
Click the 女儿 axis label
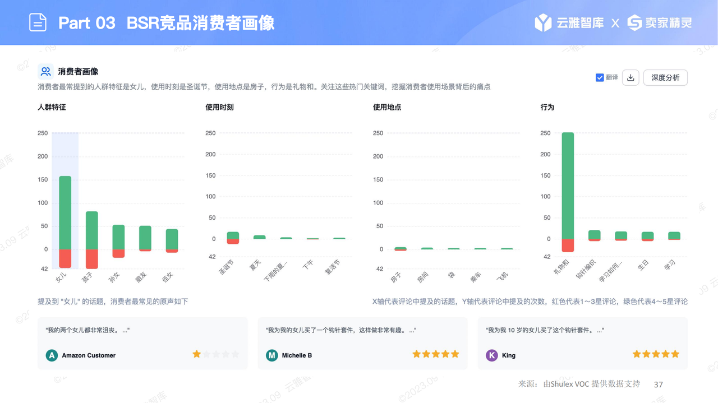61,277
